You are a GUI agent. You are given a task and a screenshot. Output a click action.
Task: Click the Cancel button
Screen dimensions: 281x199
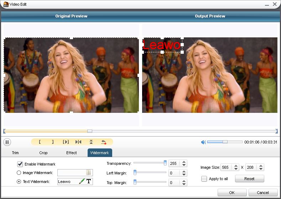(x=263, y=193)
